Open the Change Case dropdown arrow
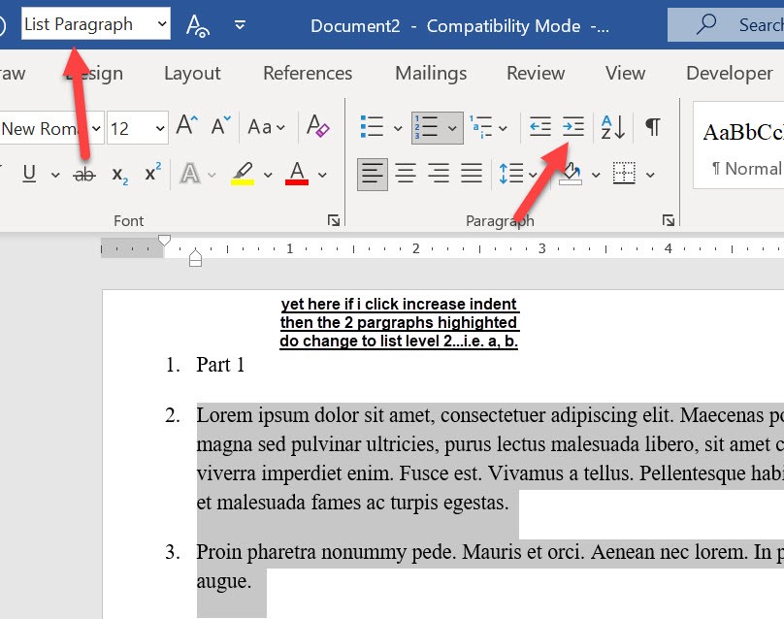This screenshot has width=784, height=619. [x=281, y=128]
